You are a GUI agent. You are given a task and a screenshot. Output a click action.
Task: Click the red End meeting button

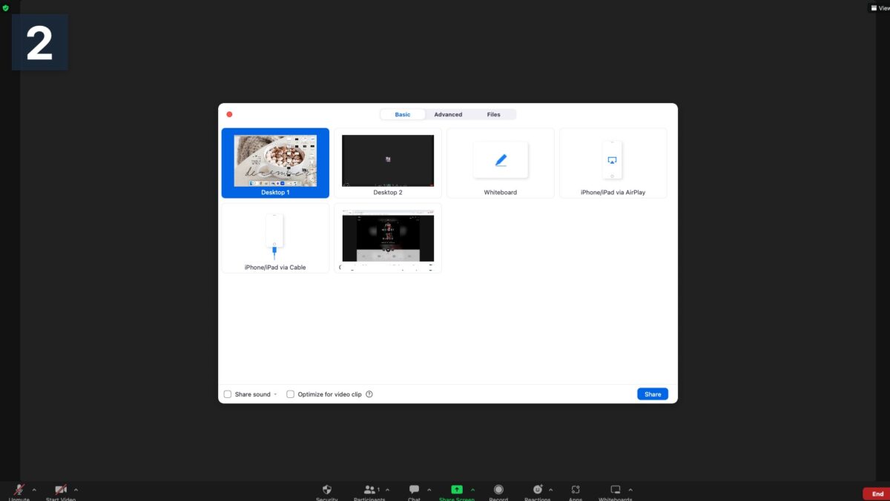[877, 494]
